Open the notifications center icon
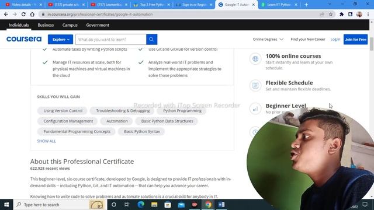 tap(365, 205)
